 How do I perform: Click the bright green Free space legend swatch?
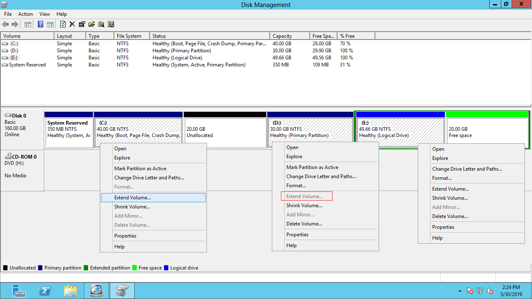coord(135,268)
